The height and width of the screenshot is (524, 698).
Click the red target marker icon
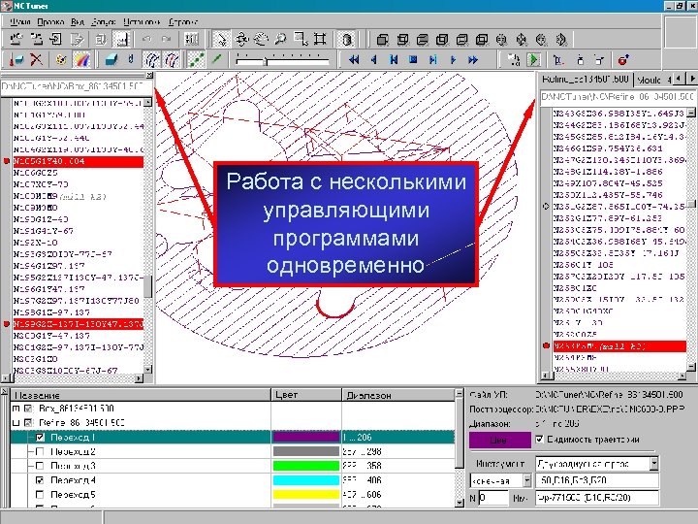click(x=623, y=59)
